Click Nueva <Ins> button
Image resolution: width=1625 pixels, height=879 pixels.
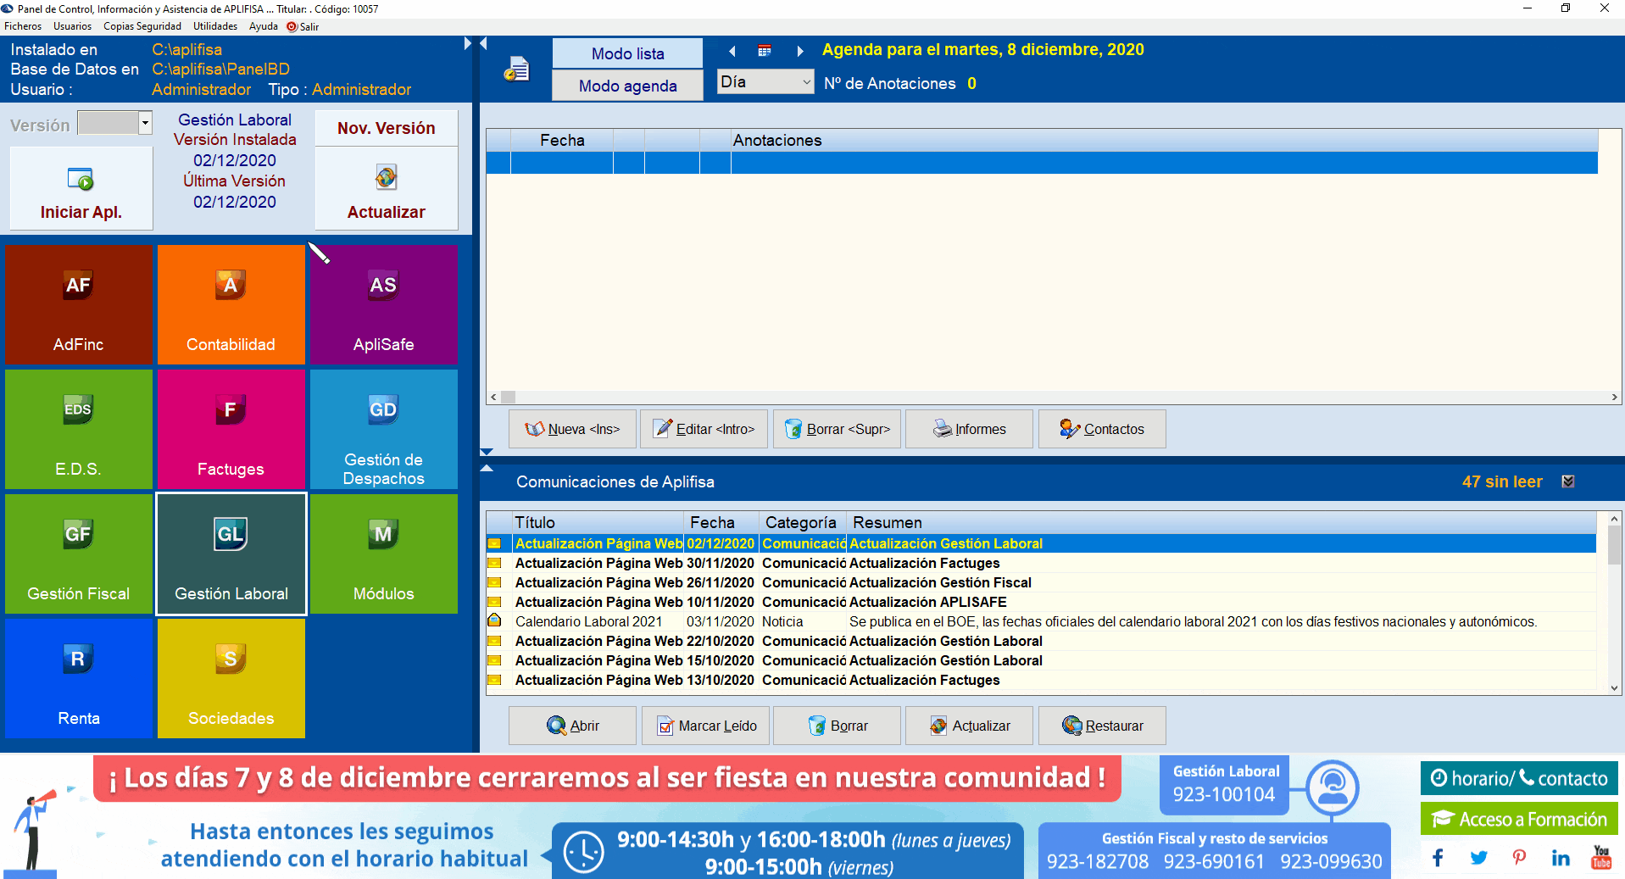572,429
